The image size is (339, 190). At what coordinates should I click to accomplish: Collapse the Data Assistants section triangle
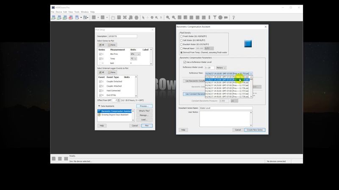coord(99,106)
